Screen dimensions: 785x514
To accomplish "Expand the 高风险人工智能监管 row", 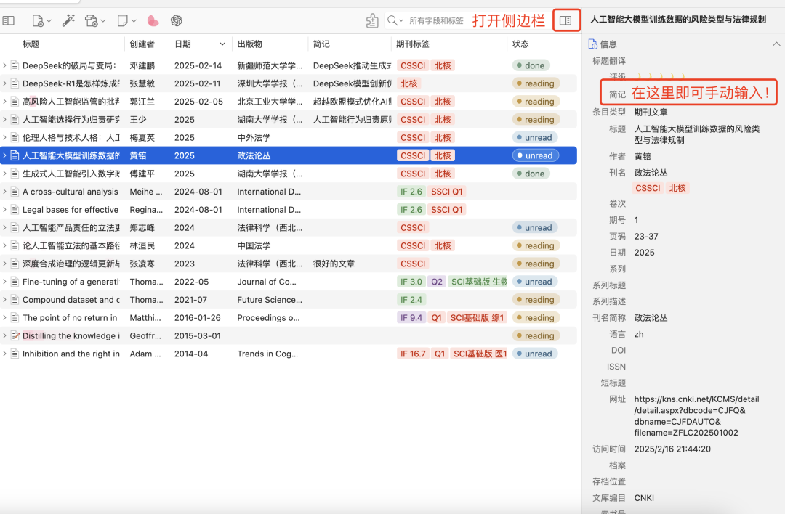I will coord(4,102).
